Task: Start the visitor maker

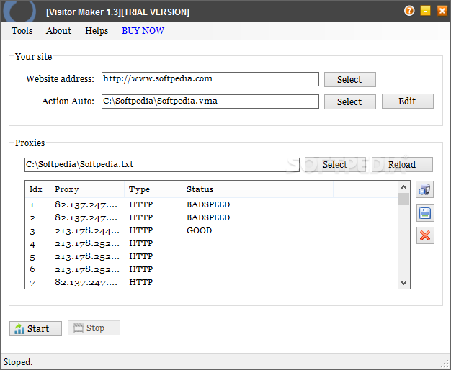Action: coord(36,328)
